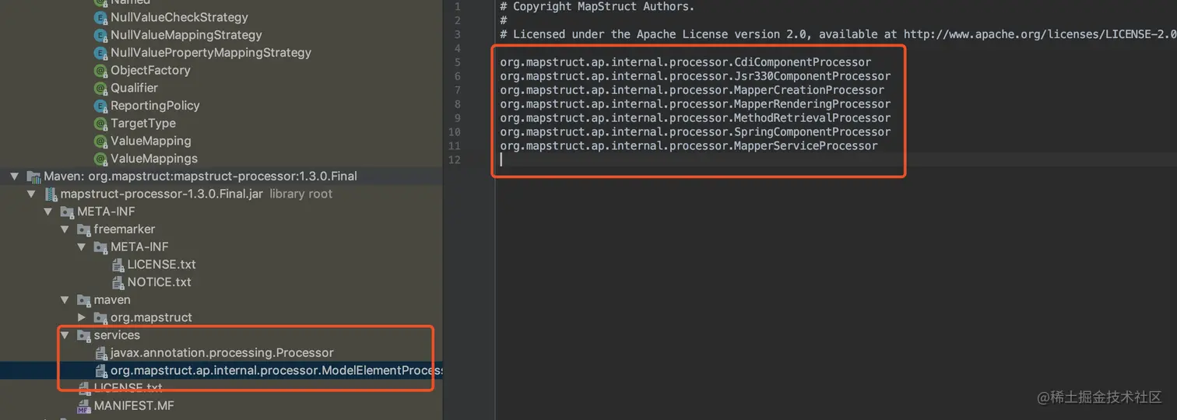Screen dimensions: 1177x420
Task: Click the ModelElementProcessor services file icon
Action: coord(101,371)
